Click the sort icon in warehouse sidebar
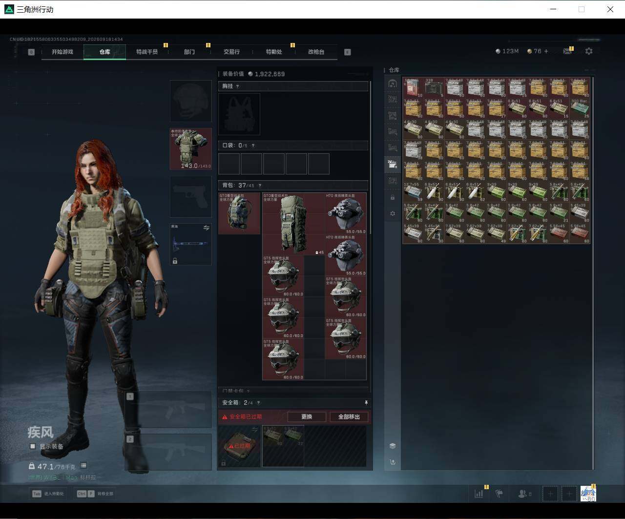 point(393,462)
